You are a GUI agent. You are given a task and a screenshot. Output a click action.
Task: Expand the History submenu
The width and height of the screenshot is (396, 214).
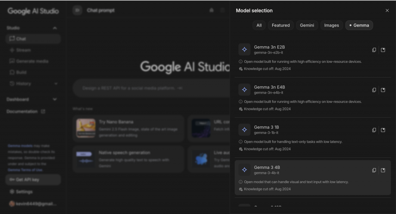pyautogui.click(x=56, y=84)
